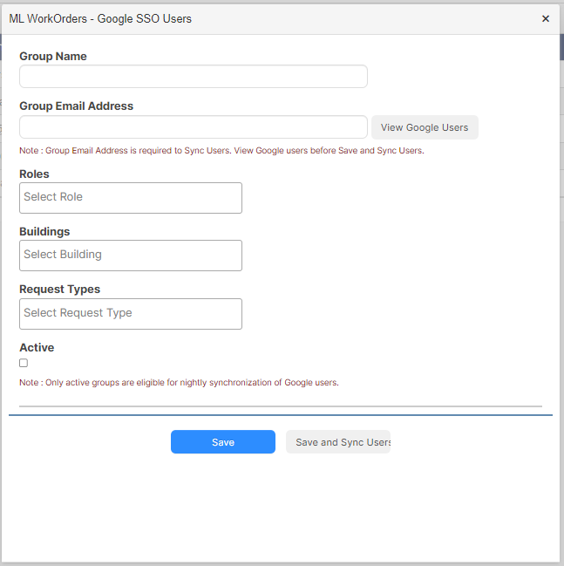
Task: Open the Select Request Type dropdown
Action: point(131,314)
